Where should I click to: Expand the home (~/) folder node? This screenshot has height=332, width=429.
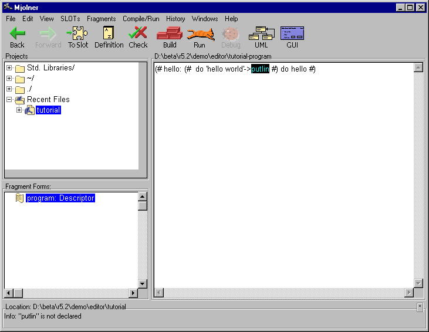9,79
